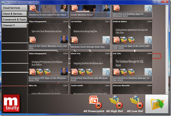Toggle PPTX download for CS11 session

tap(74, 40)
